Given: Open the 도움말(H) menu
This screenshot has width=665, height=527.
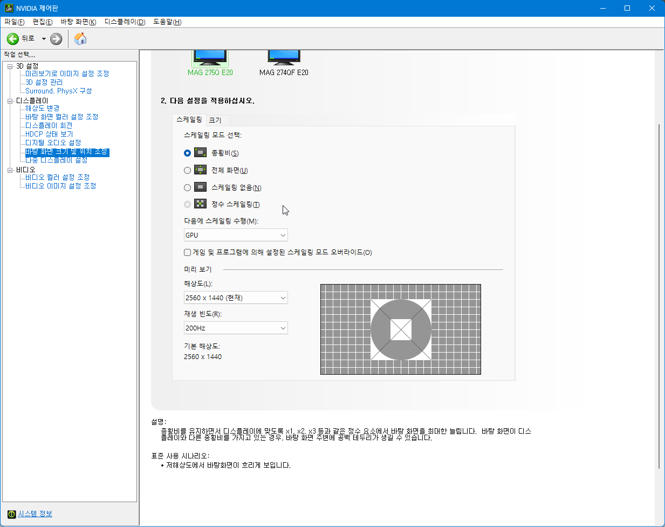Looking at the screenshot, I should coord(167,22).
